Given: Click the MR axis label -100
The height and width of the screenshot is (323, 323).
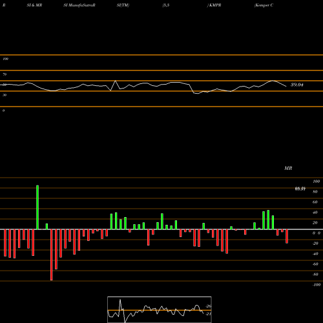Looking at the screenshot, I should [x=317, y=285].
